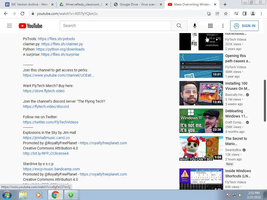Open store.flytech.video merch link
The height and width of the screenshot is (200, 267).
coord(44,91)
